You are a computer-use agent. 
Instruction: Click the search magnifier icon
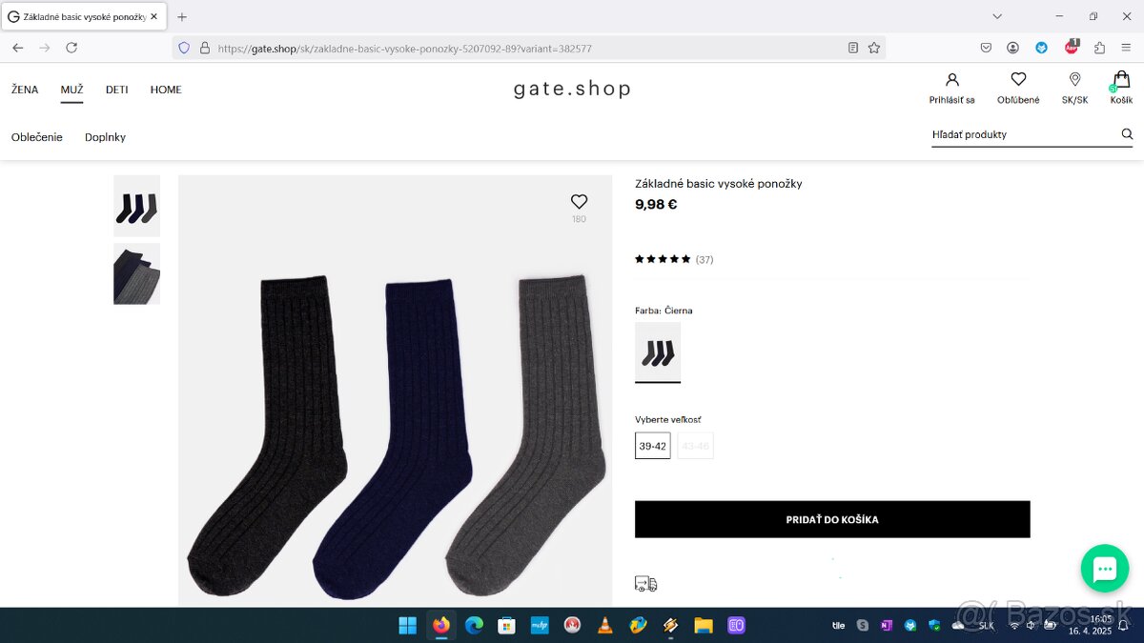coord(1127,134)
